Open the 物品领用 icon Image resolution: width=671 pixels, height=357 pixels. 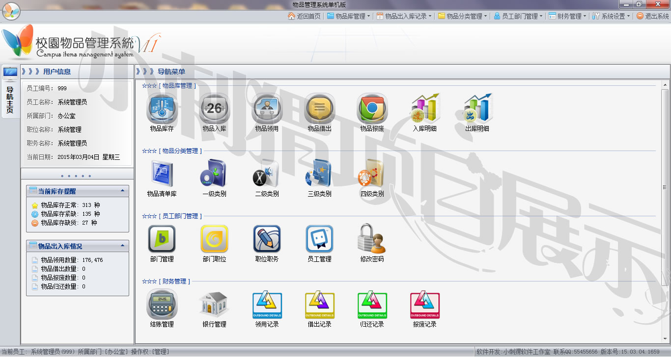coord(267,109)
